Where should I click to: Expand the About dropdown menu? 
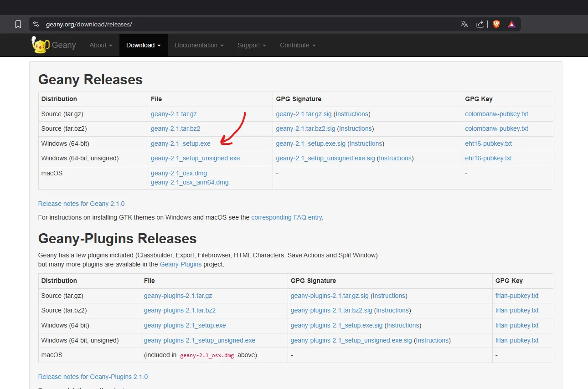click(x=101, y=45)
